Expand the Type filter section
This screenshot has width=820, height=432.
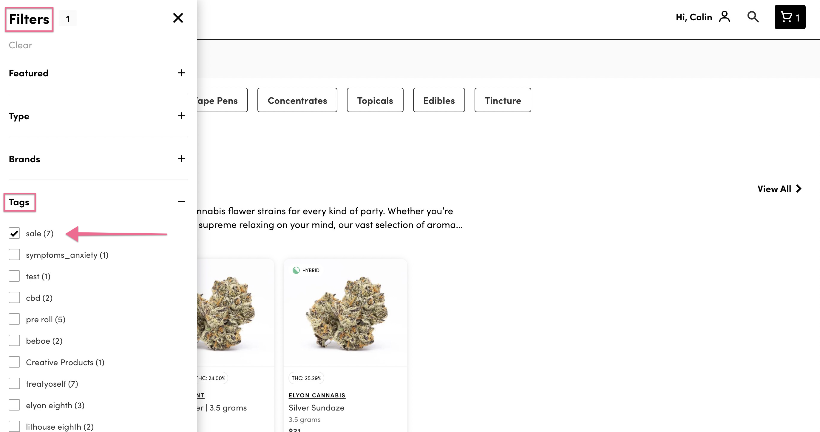[181, 116]
